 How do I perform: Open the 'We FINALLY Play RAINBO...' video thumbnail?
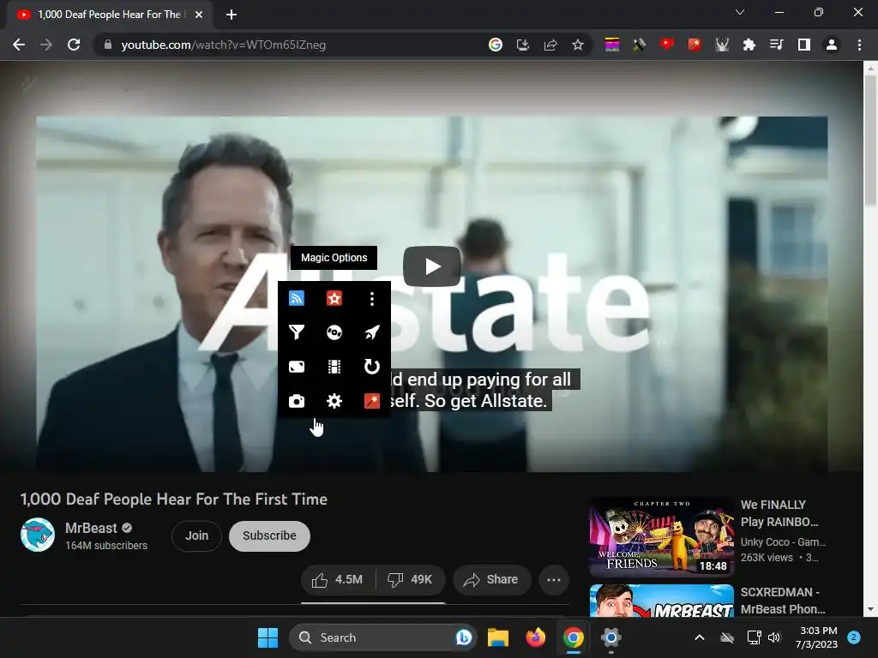[661, 536]
